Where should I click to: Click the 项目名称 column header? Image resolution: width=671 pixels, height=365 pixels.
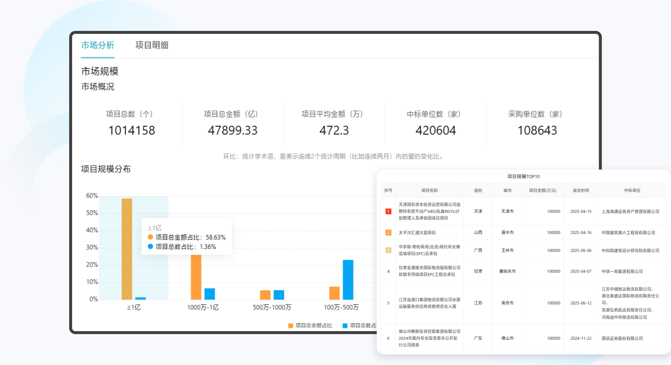429,190
